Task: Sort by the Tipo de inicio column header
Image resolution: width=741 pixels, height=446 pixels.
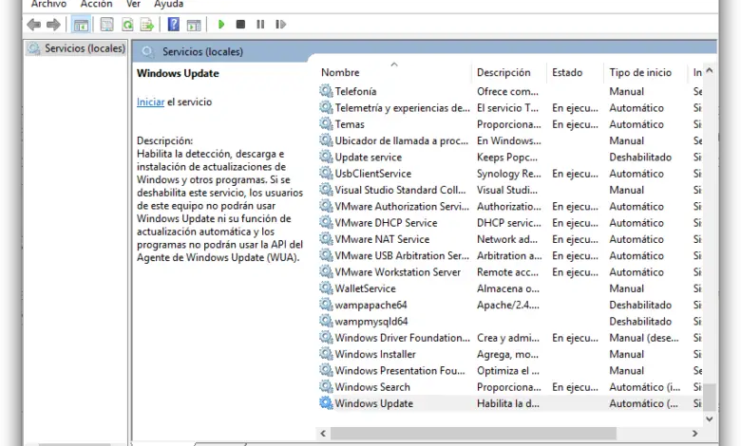Action: coord(640,72)
